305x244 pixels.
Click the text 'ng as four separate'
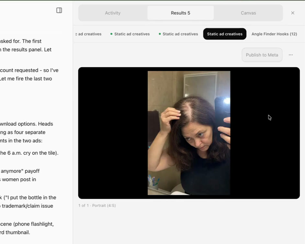[23, 132]
